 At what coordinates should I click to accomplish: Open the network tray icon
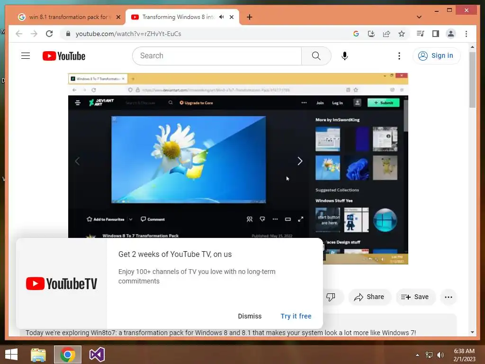click(429, 355)
